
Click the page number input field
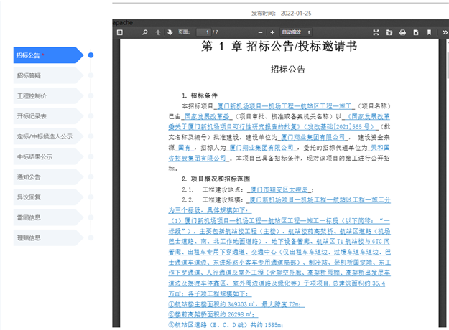(203, 32)
